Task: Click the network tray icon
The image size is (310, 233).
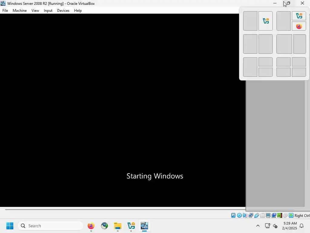Action: point(268,226)
